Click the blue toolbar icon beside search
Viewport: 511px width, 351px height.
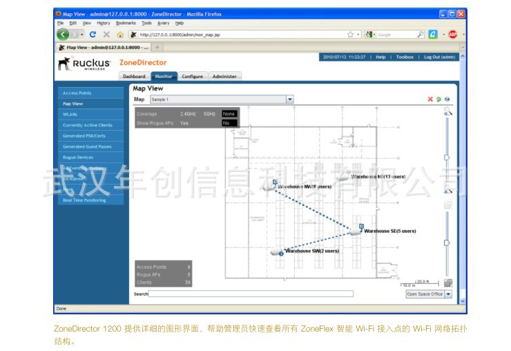point(433,35)
